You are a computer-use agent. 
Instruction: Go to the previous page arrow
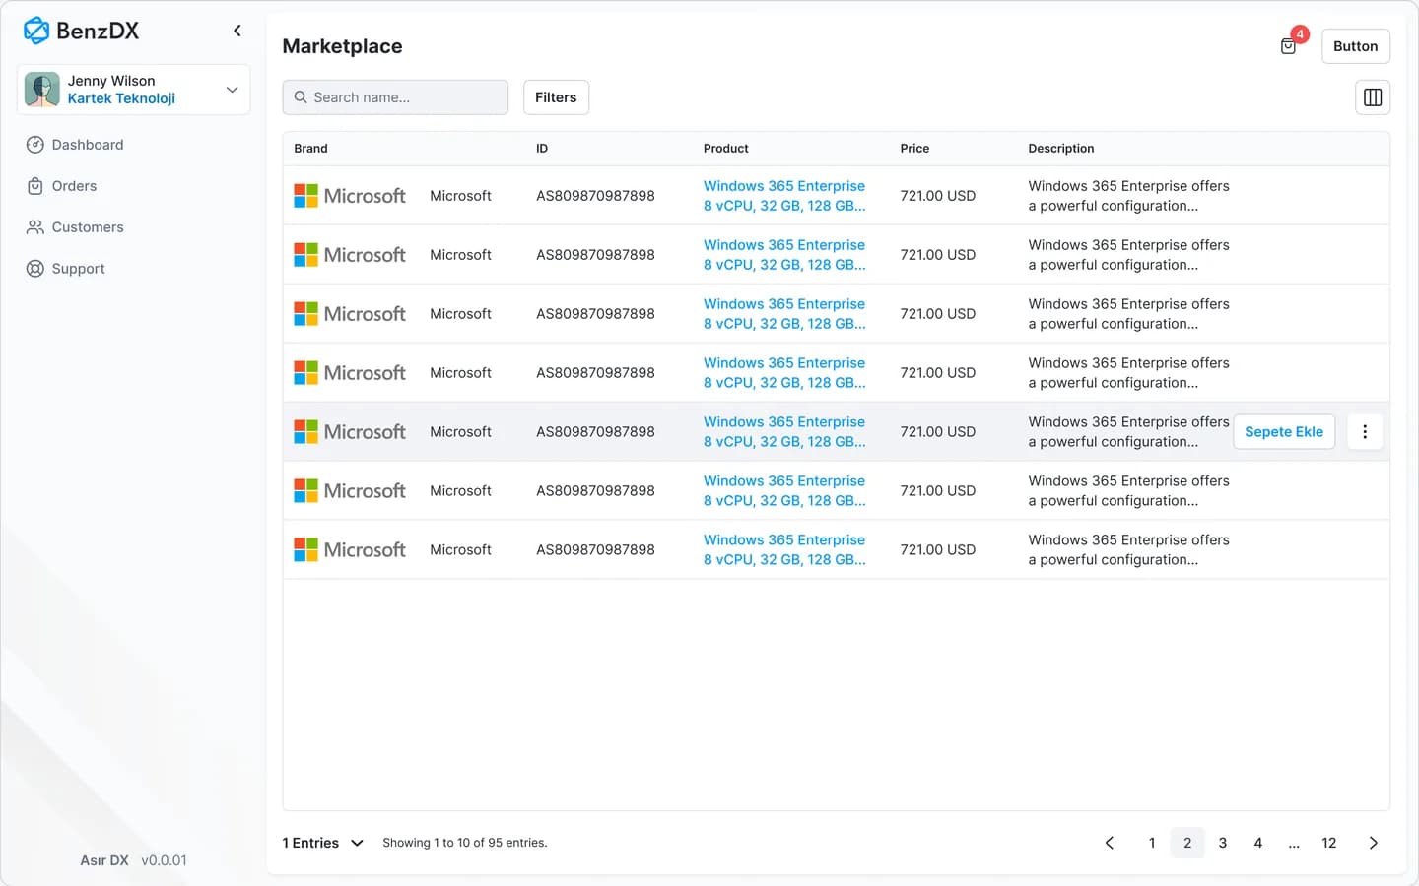tap(1110, 843)
